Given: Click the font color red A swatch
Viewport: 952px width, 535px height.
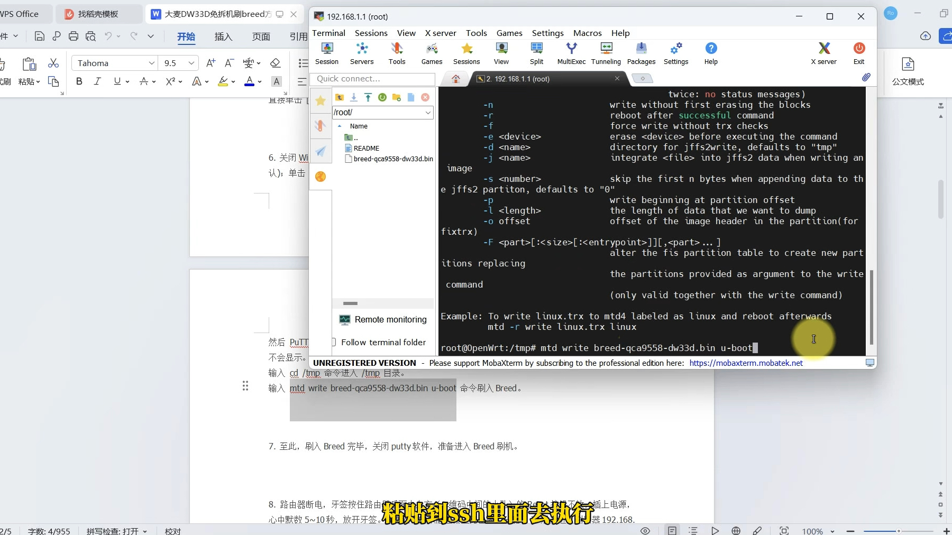Looking at the screenshot, I should (249, 81).
